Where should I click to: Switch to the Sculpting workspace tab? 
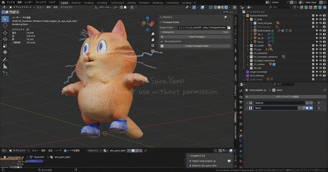[x=89, y=3]
